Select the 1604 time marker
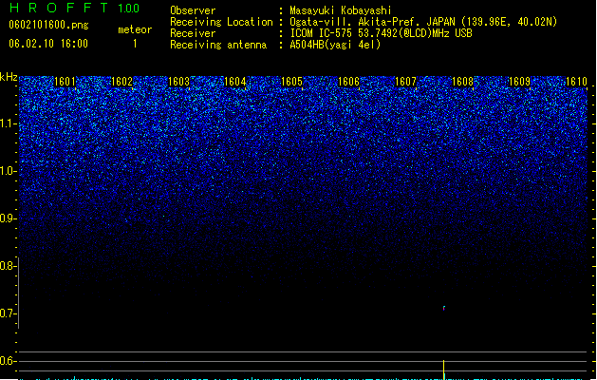Image resolution: width=597 pixels, height=380 pixels. coord(235,82)
